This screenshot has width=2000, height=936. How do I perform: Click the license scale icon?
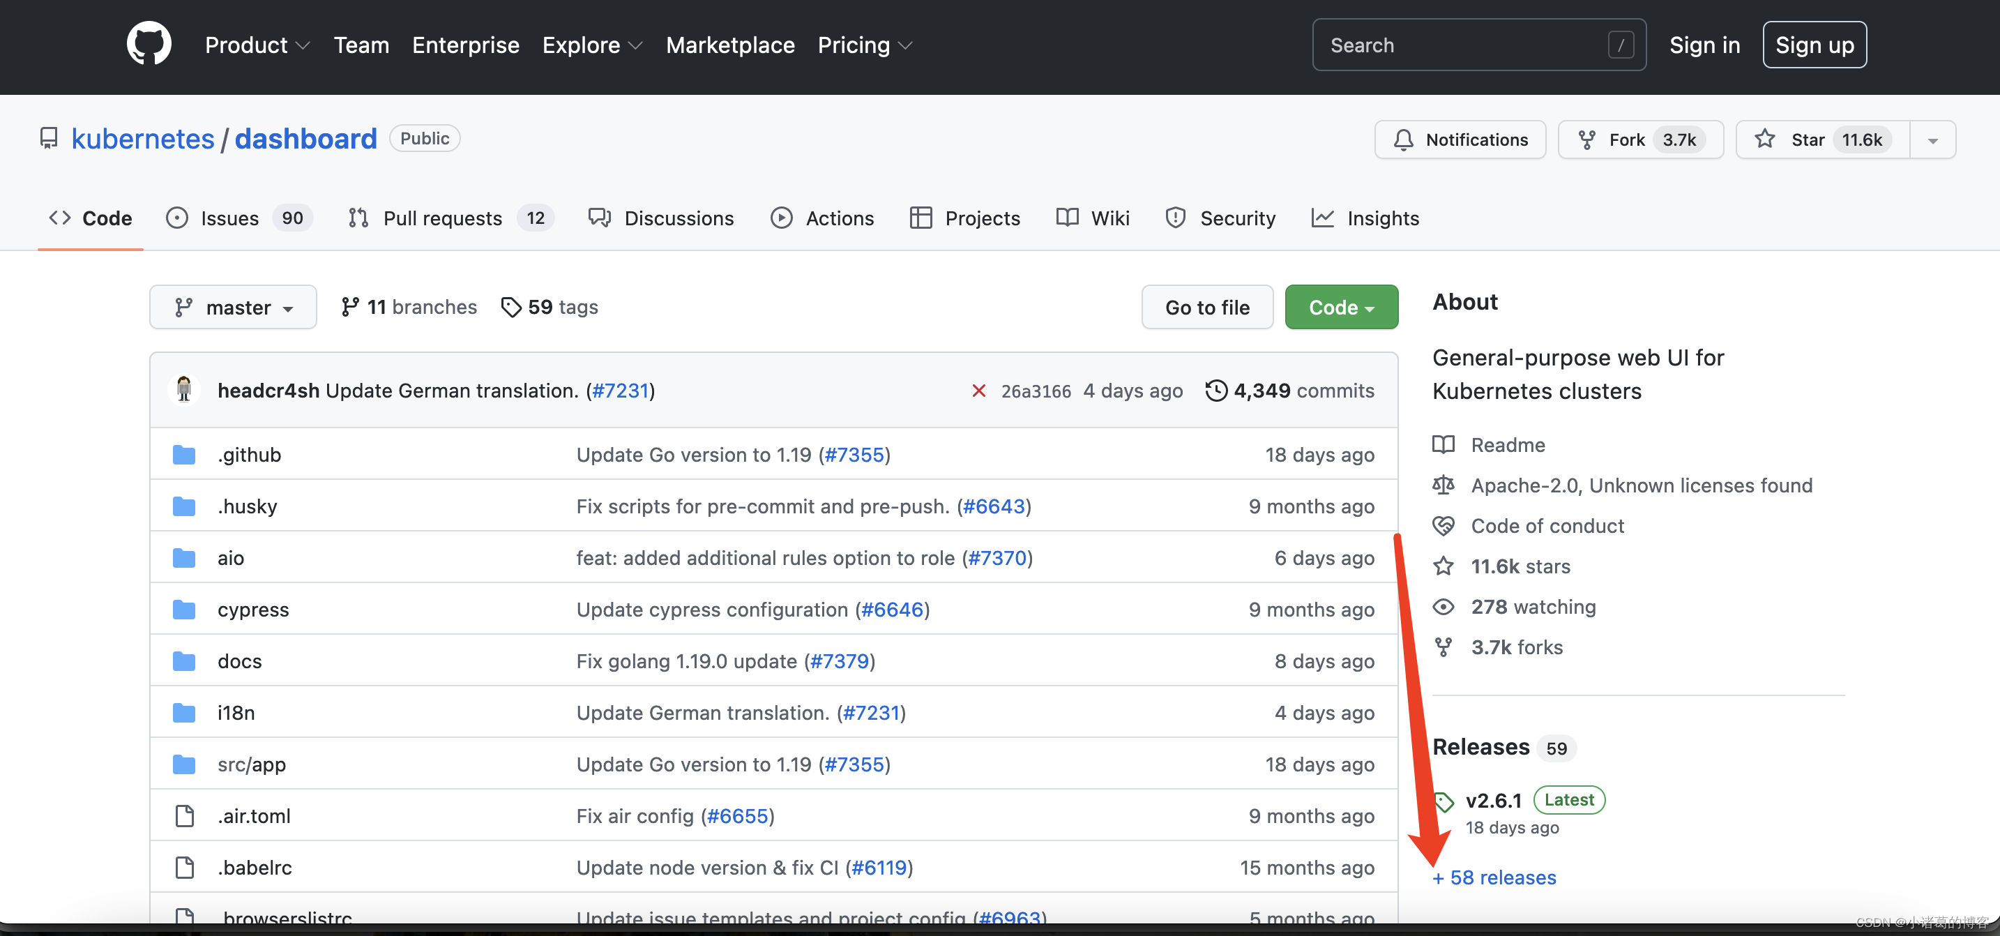point(1444,485)
